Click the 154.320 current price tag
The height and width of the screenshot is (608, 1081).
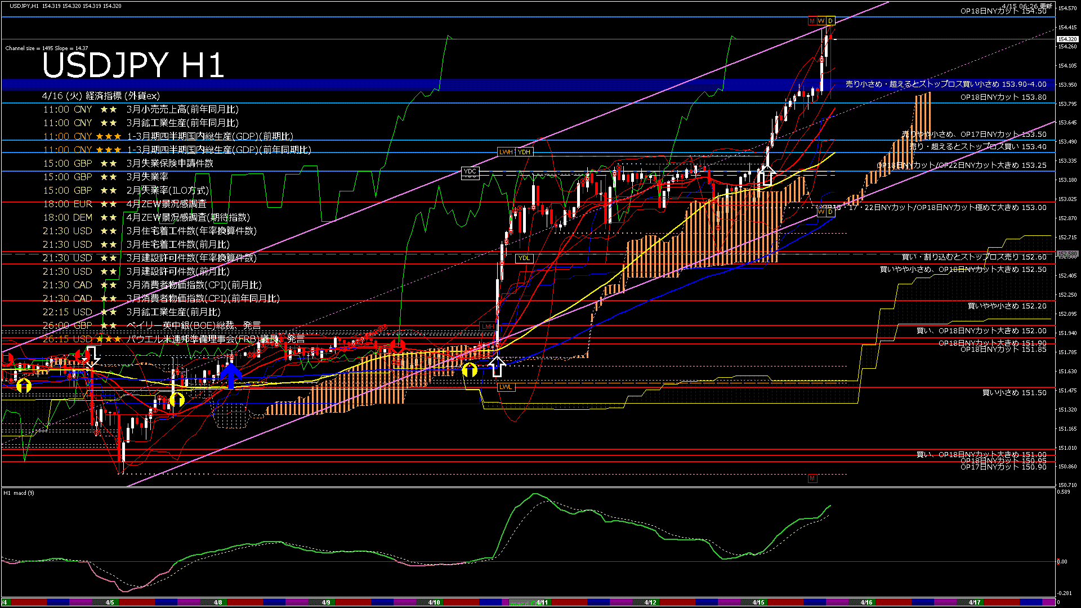pyautogui.click(x=1067, y=39)
